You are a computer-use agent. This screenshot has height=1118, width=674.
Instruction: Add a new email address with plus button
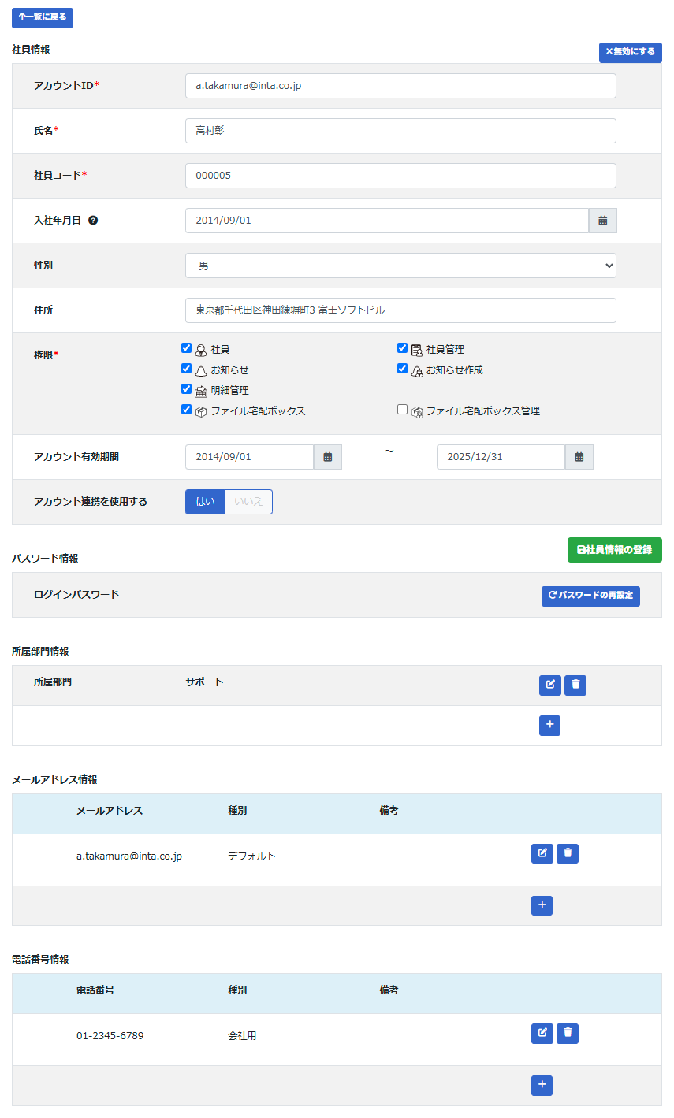point(542,906)
